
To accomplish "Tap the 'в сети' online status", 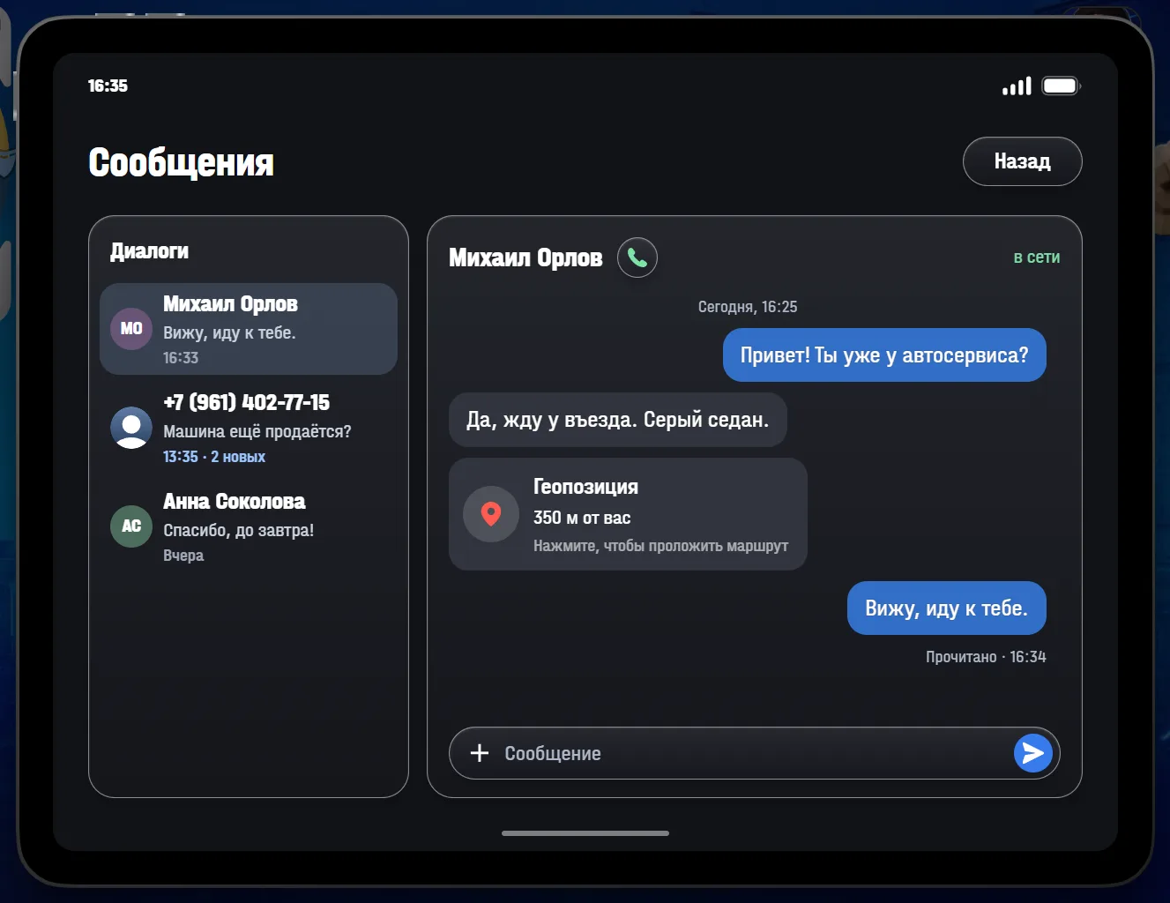I will coord(1037,257).
